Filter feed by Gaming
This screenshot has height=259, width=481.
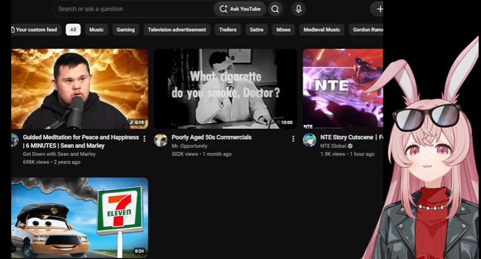coord(126,30)
